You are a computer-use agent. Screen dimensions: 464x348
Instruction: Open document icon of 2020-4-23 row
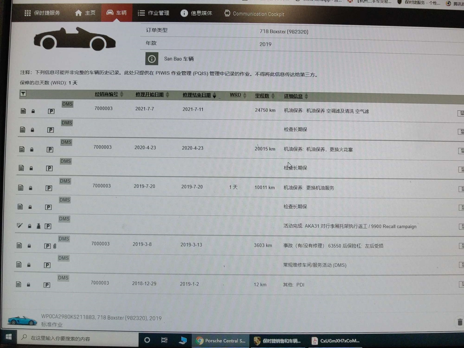click(x=22, y=149)
